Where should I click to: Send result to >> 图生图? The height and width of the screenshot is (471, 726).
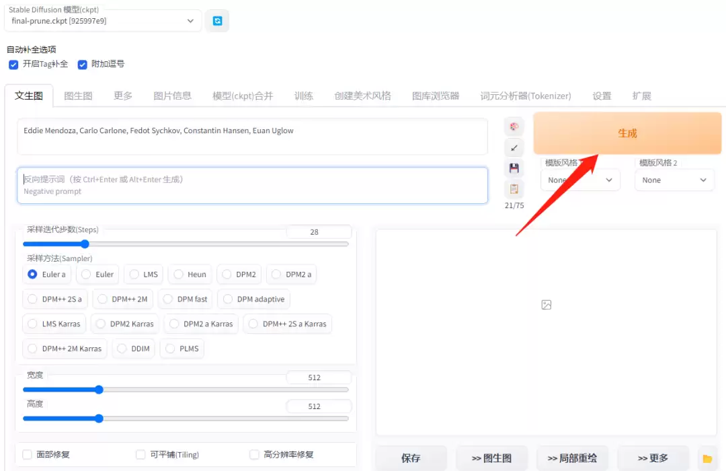click(491, 458)
